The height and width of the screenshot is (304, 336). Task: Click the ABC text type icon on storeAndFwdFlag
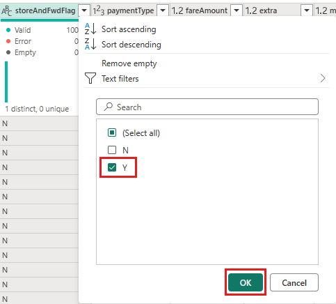click(7, 10)
